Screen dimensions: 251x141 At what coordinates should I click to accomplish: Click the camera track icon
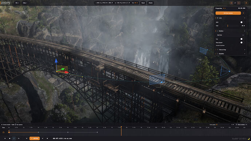point(4,132)
